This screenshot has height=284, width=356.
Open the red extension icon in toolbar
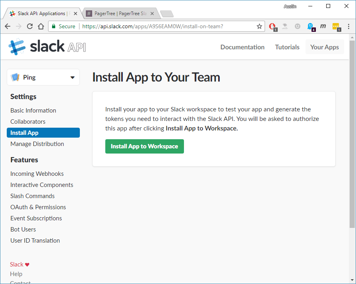[x=273, y=27]
